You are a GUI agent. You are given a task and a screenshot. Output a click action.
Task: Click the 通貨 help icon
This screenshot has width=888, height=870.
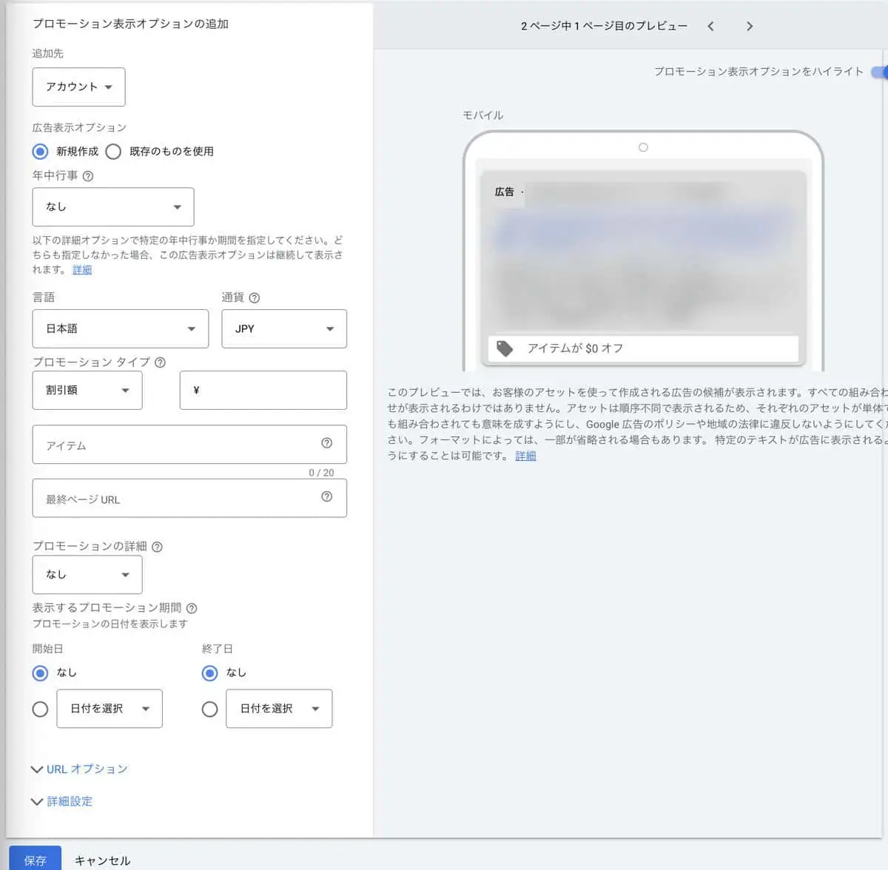point(255,298)
